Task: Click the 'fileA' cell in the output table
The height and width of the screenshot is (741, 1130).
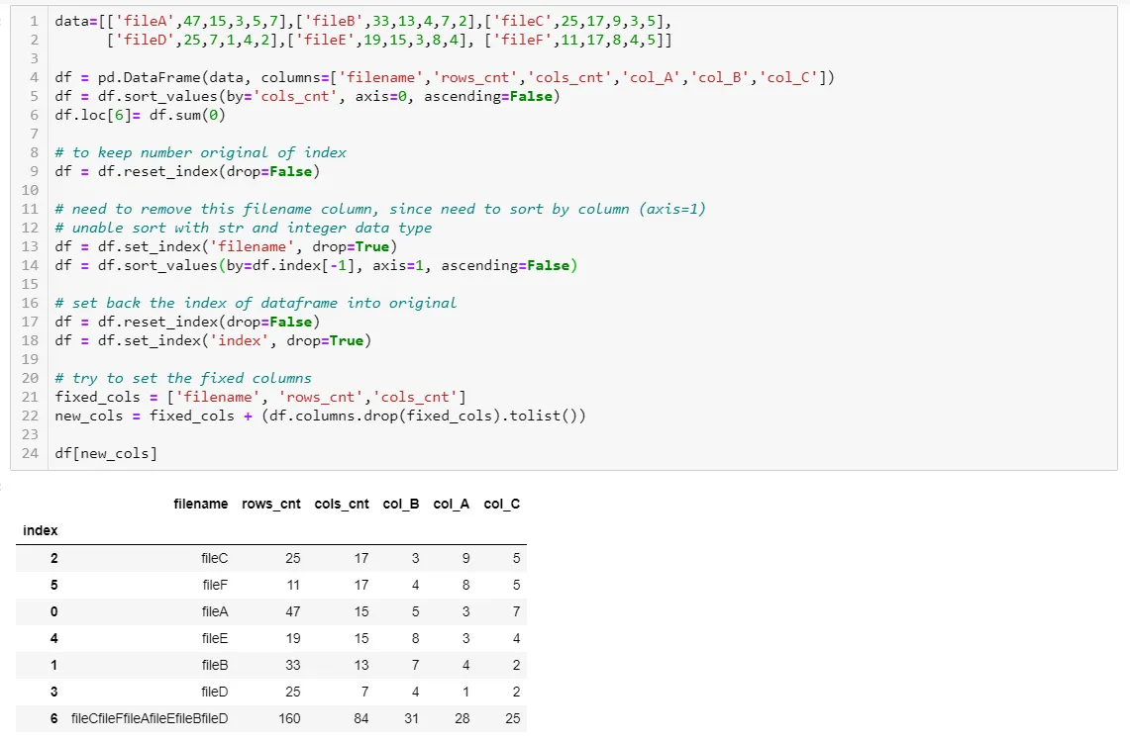Action: pyautogui.click(x=215, y=611)
